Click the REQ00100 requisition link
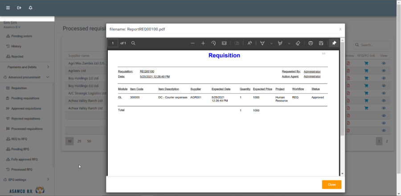 coord(147,71)
